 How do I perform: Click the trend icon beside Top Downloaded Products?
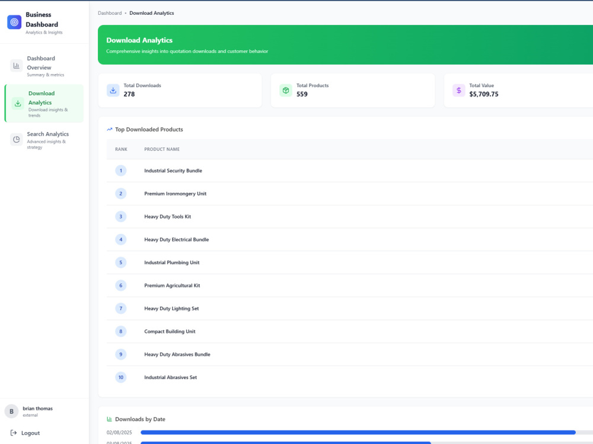[x=110, y=130]
